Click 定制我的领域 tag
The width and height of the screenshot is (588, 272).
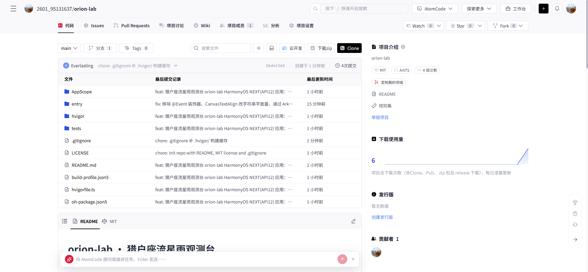click(x=389, y=82)
